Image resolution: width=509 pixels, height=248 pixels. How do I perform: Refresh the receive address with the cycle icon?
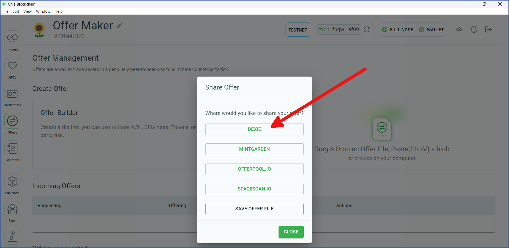(x=367, y=29)
